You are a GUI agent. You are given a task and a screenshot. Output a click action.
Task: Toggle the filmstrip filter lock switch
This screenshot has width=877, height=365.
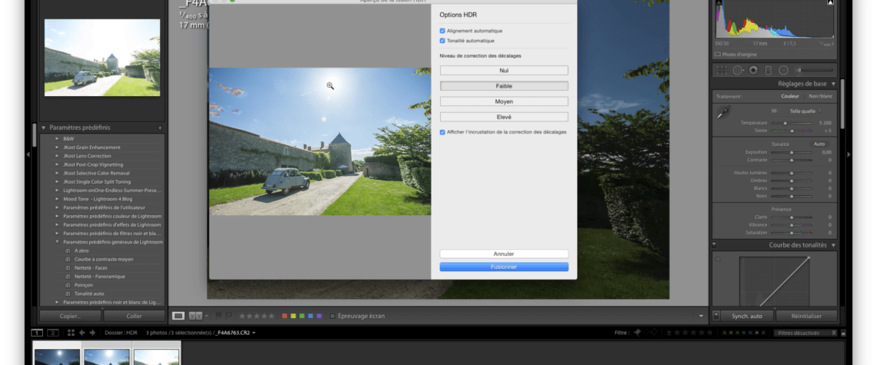pos(843,333)
